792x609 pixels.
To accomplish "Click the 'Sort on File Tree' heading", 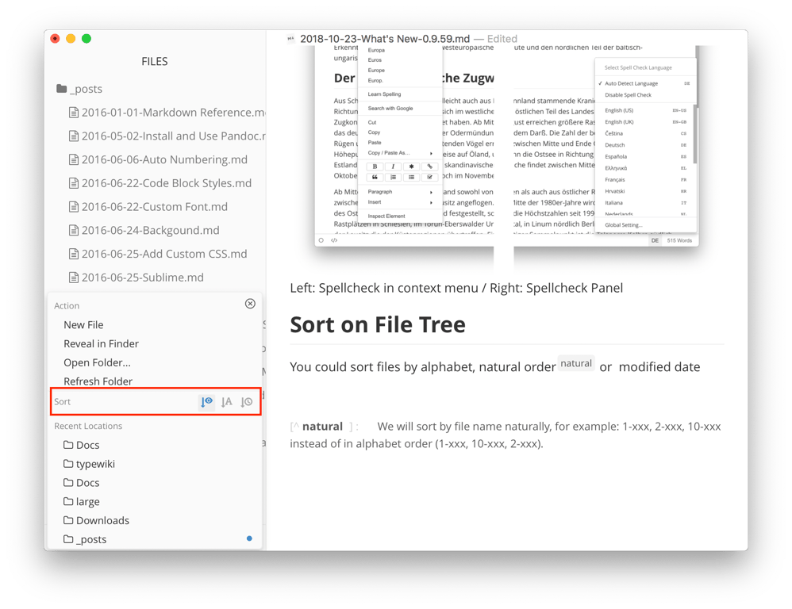I will pyautogui.click(x=377, y=324).
